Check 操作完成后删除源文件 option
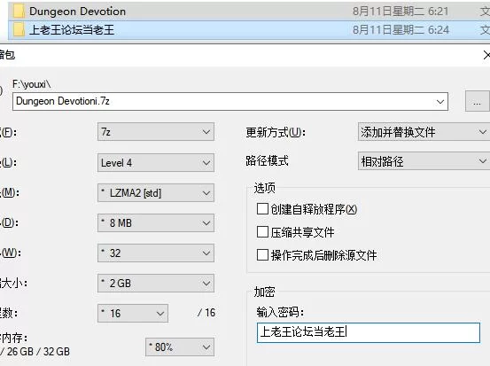 (262, 254)
